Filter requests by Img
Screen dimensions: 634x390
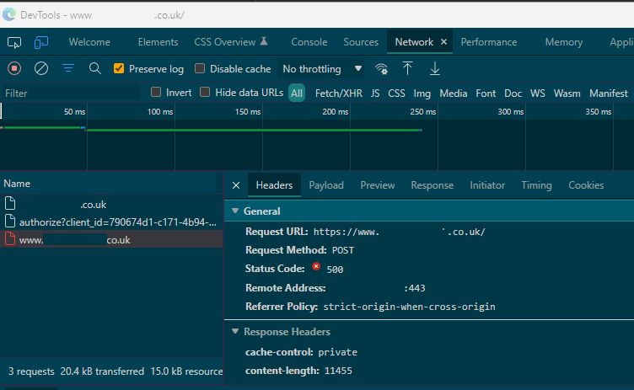(422, 93)
